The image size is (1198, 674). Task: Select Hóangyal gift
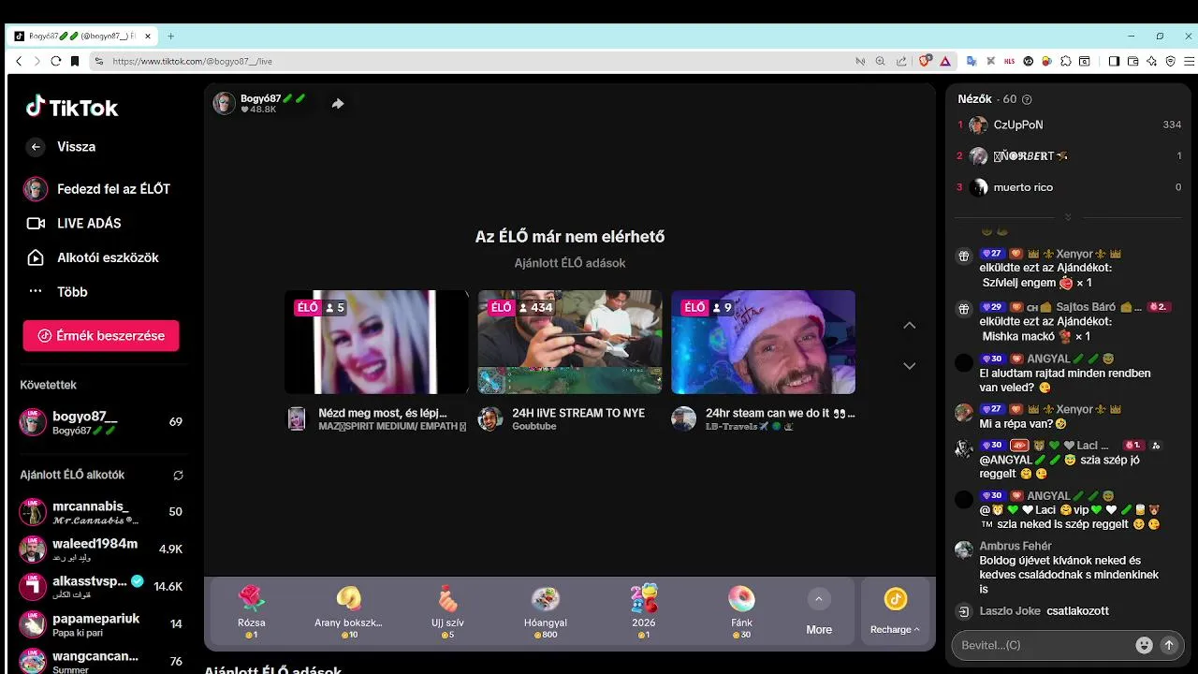(546, 610)
